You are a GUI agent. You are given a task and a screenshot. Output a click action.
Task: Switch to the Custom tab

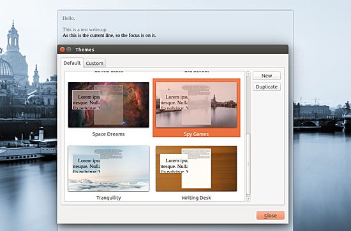pos(94,64)
